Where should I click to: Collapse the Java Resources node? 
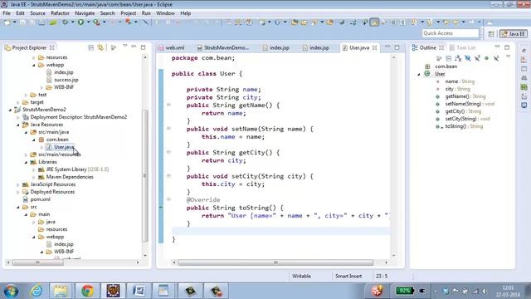coord(18,125)
